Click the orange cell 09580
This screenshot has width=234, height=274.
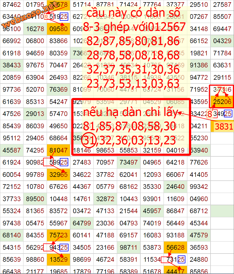point(58,29)
